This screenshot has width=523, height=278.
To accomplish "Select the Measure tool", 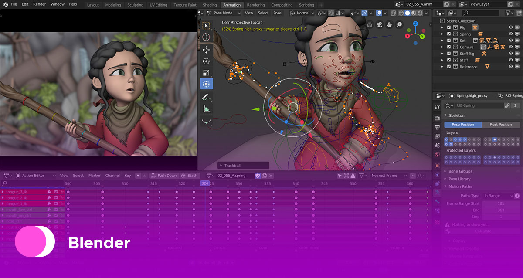I will point(207,109).
